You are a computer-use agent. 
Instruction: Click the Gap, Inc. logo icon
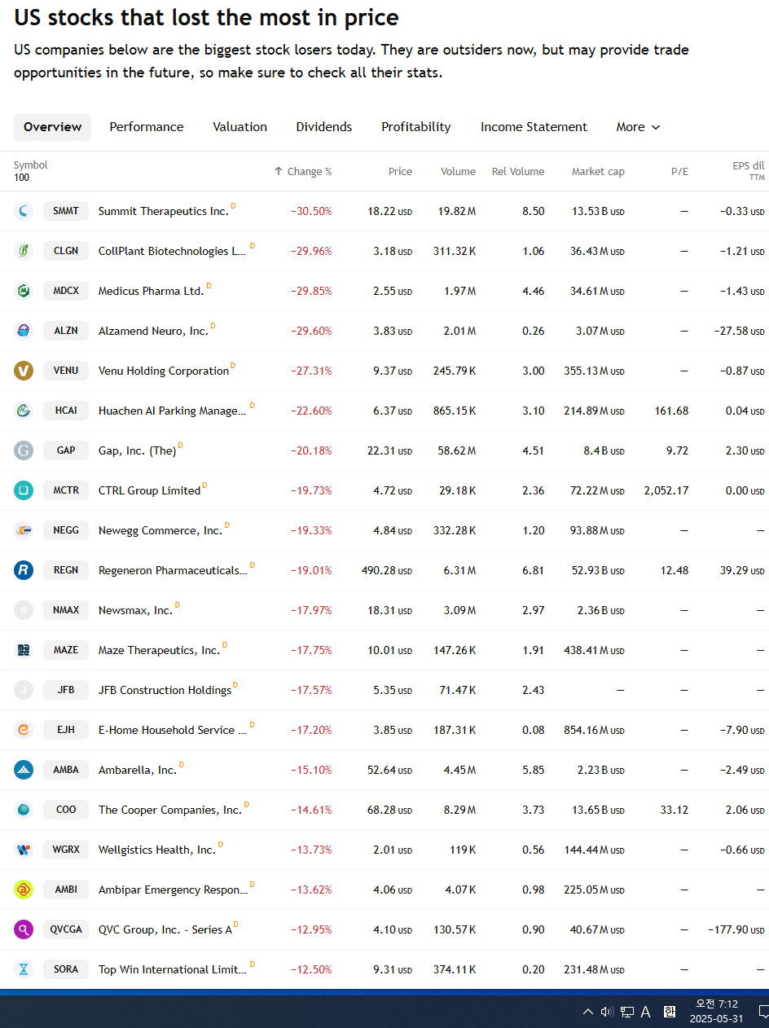tap(24, 450)
